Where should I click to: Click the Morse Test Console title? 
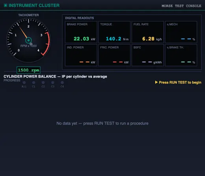coord(181,6)
